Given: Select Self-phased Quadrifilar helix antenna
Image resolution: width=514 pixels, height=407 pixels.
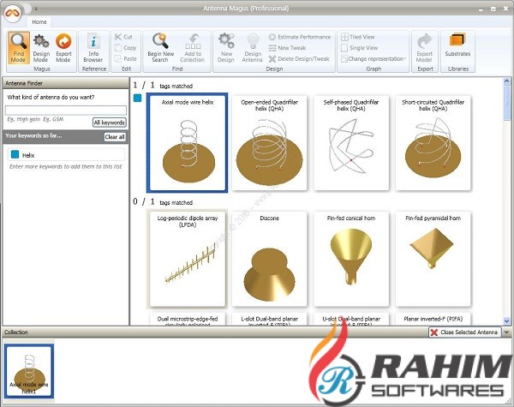Looking at the screenshot, I should pyautogui.click(x=351, y=142).
